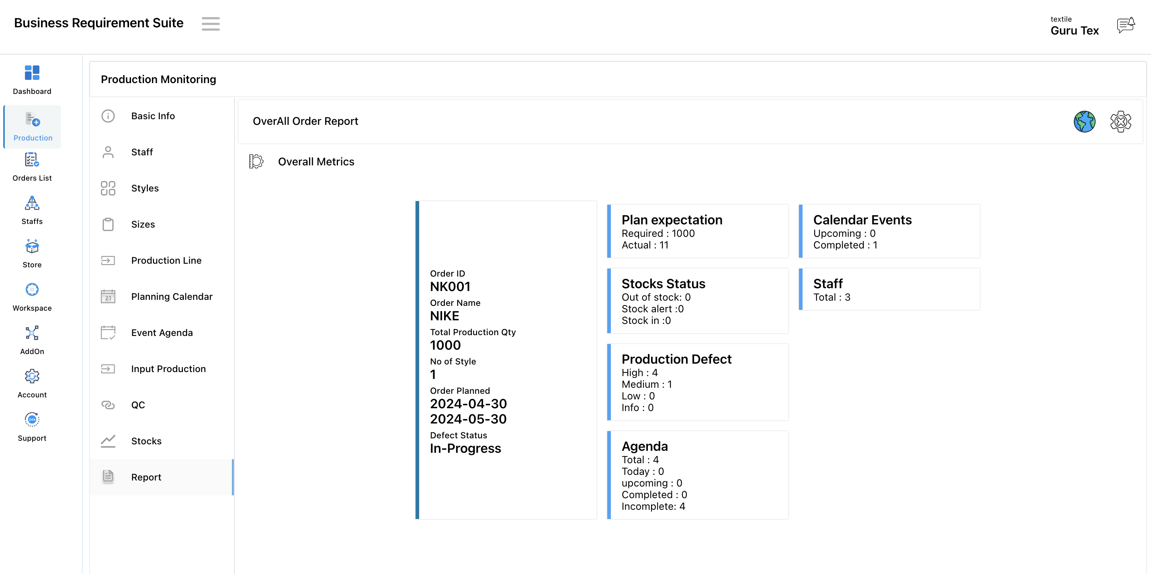The image size is (1151, 574).
Task: Open the Support 24h icon
Action: click(x=32, y=419)
